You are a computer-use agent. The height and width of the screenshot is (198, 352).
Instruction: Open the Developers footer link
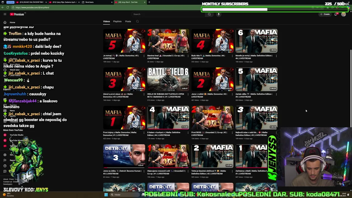click(8, 184)
